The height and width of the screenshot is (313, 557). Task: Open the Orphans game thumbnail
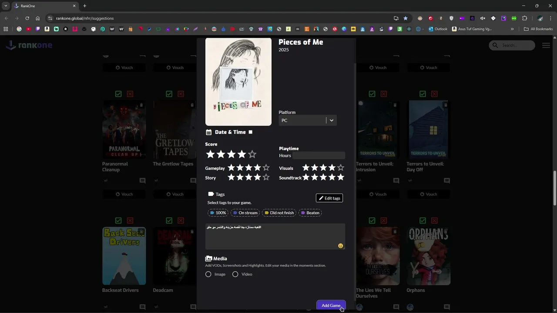pyautogui.click(x=429, y=256)
